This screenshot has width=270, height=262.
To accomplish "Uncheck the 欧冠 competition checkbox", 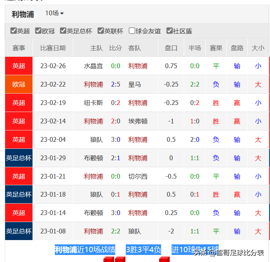I will pyautogui.click(x=38, y=31).
